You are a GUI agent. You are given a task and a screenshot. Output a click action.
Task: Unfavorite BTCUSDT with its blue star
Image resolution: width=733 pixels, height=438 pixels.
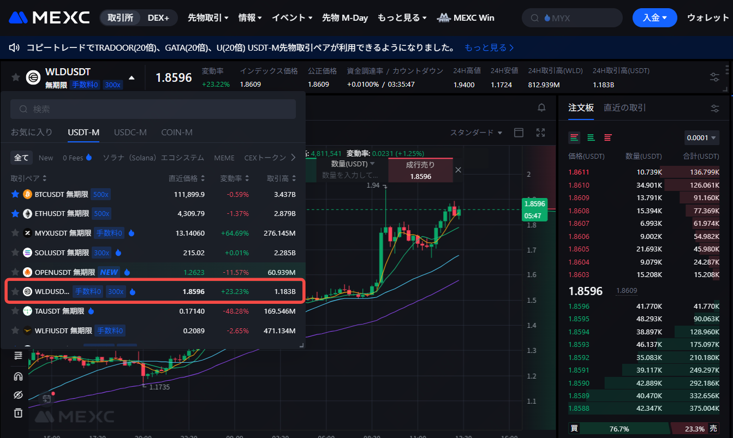click(15, 194)
